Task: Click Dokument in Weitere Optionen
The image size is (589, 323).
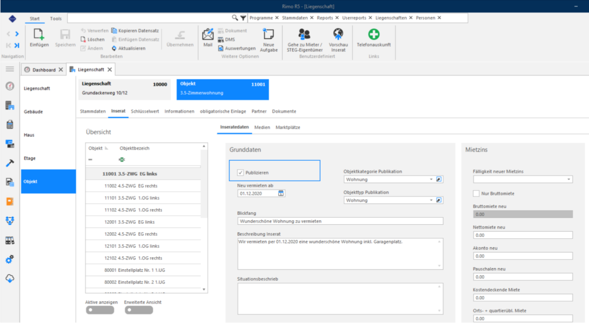Action: click(232, 31)
